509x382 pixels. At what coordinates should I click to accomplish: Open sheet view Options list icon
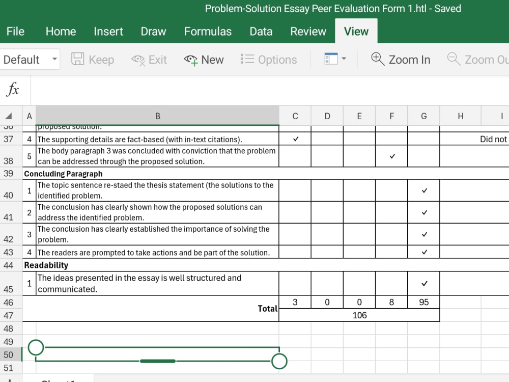click(x=247, y=59)
